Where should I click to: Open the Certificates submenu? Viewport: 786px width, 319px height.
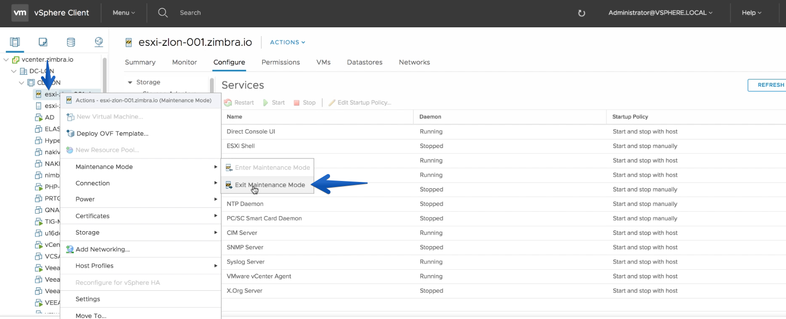(x=141, y=216)
